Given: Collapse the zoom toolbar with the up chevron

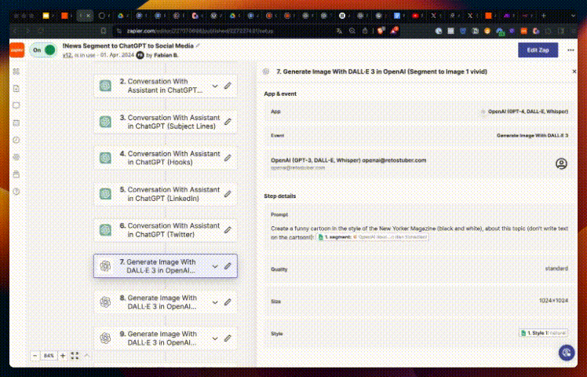Looking at the screenshot, I should click(x=87, y=355).
